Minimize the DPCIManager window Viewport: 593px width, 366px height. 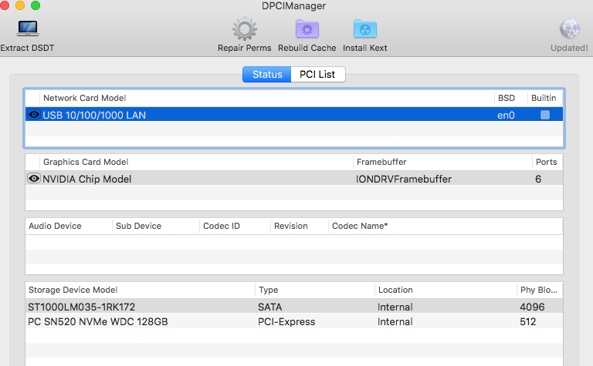click(20, 5)
